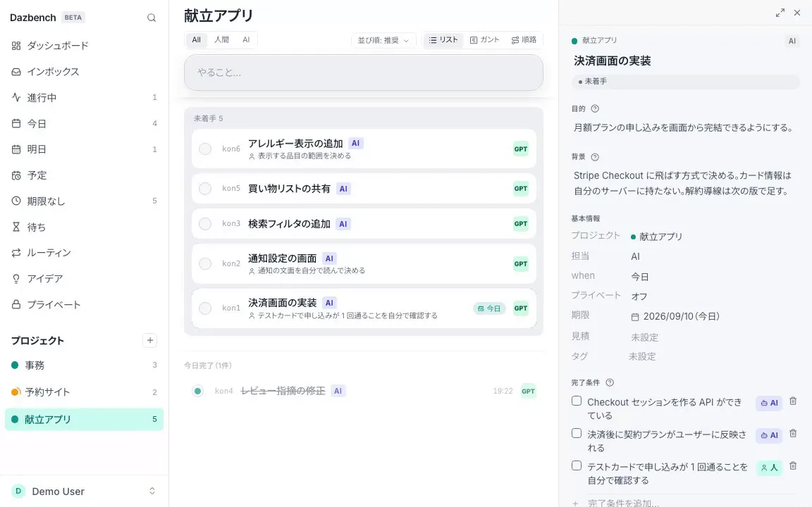Open the 並び順: 推奨 sort dropdown

[383, 40]
